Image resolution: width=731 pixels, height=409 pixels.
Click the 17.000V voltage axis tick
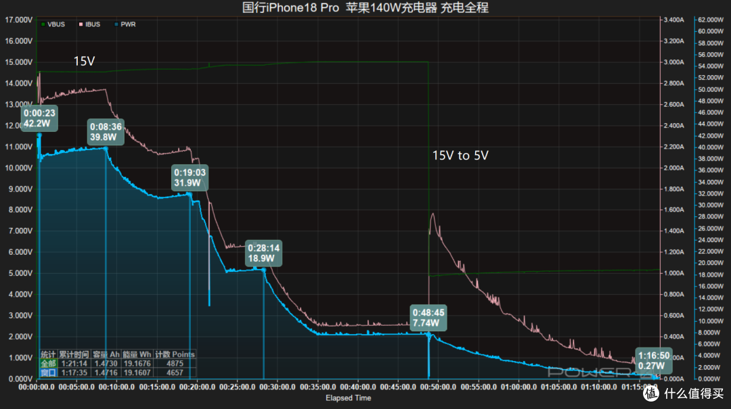(x=19, y=20)
